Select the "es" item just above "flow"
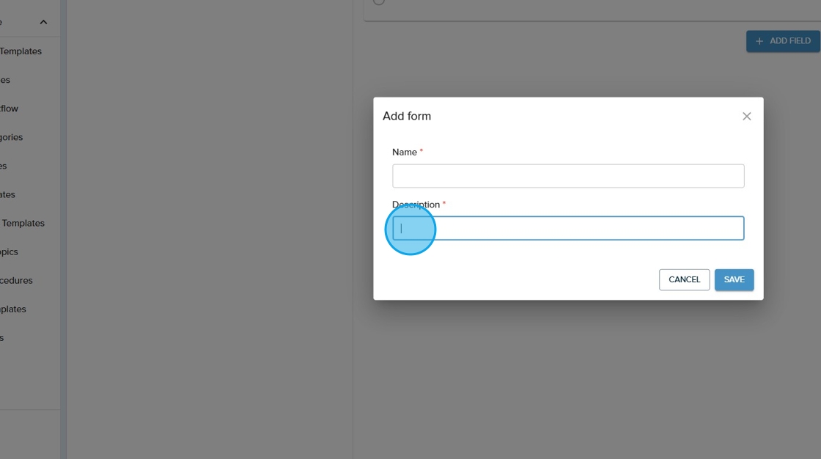The height and width of the screenshot is (459, 821). click(x=5, y=80)
